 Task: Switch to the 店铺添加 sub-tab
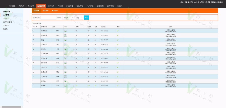tap(45, 11)
